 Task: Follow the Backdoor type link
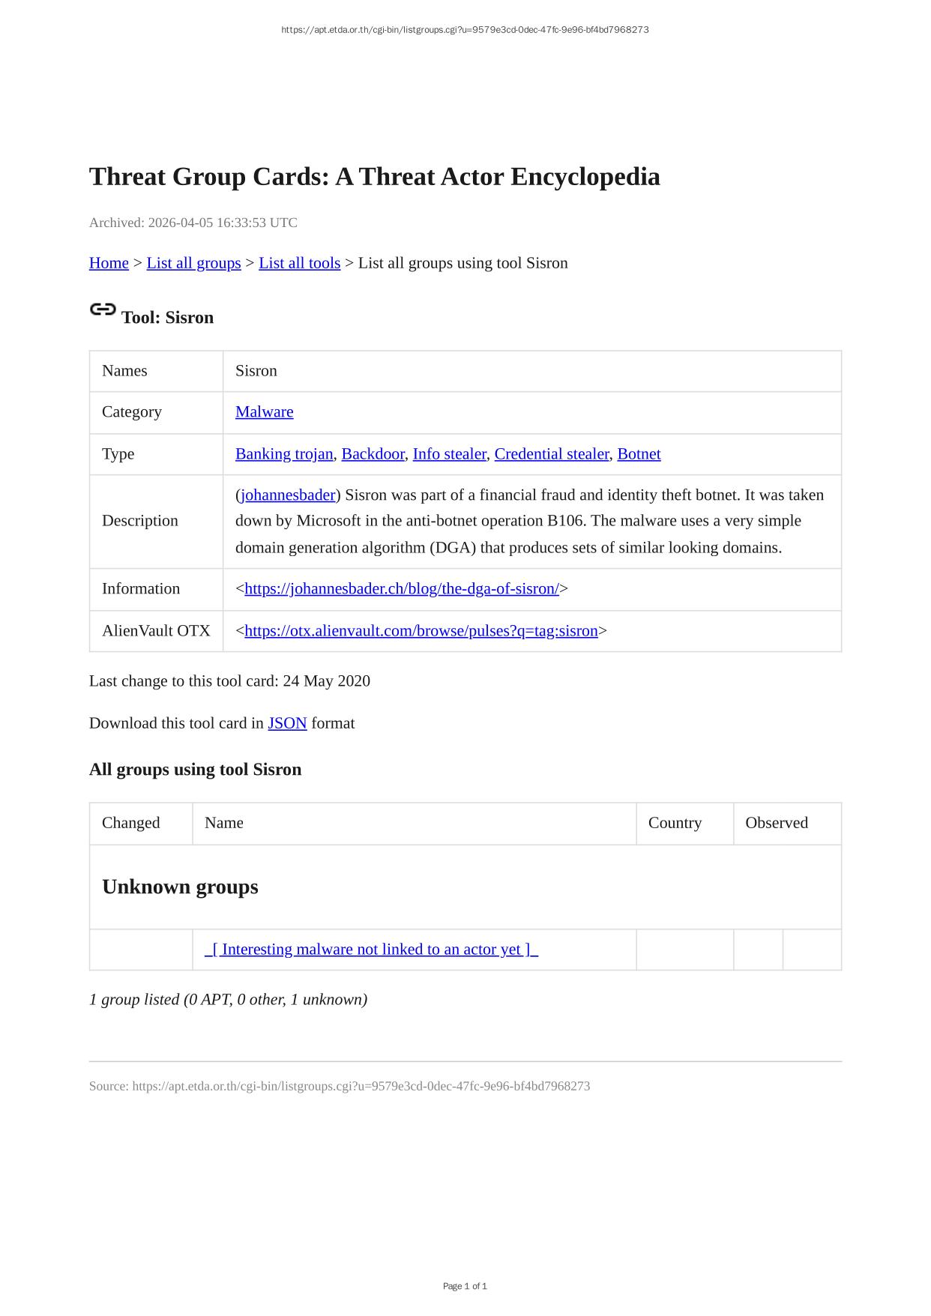373,454
